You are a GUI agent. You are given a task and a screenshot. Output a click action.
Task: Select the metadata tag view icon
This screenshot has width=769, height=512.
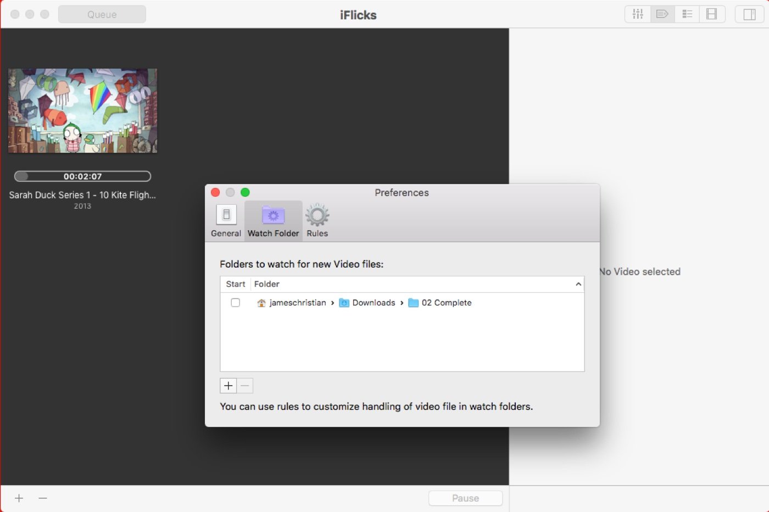(x=662, y=14)
